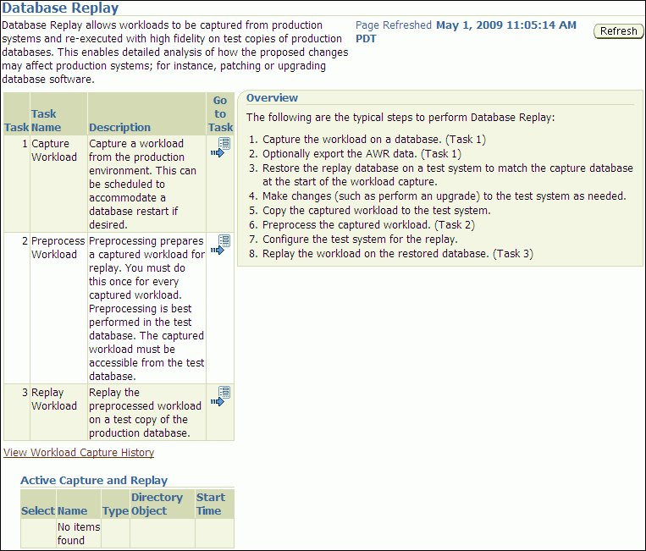Click the Start Time column header

211,504
